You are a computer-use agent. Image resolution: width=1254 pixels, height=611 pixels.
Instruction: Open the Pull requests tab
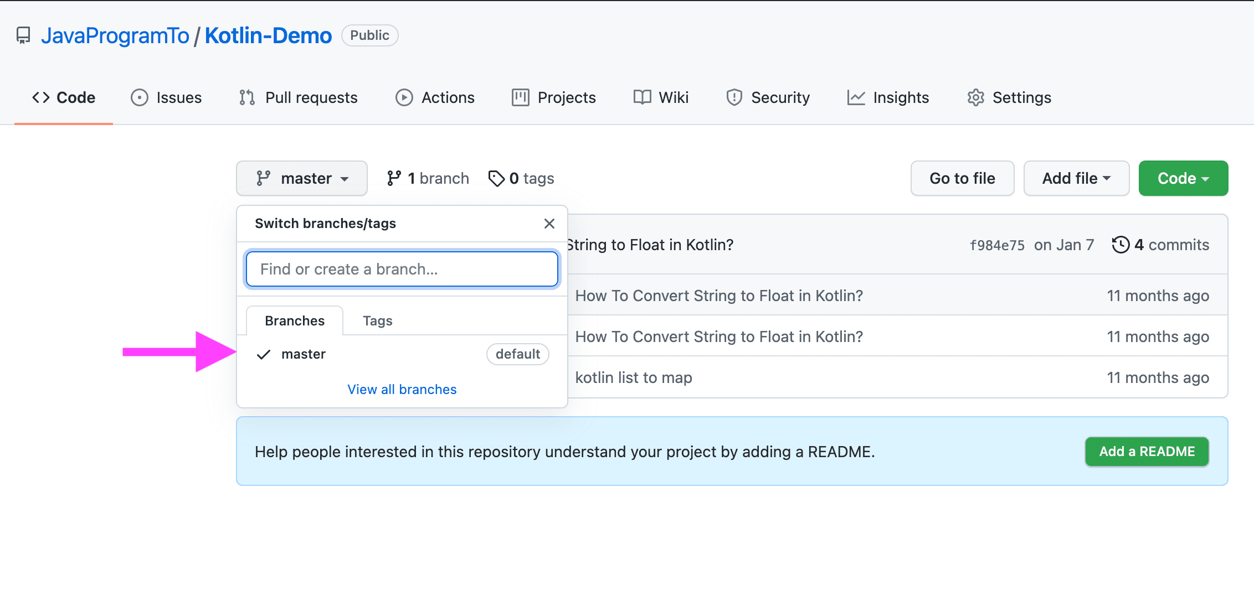tap(299, 97)
